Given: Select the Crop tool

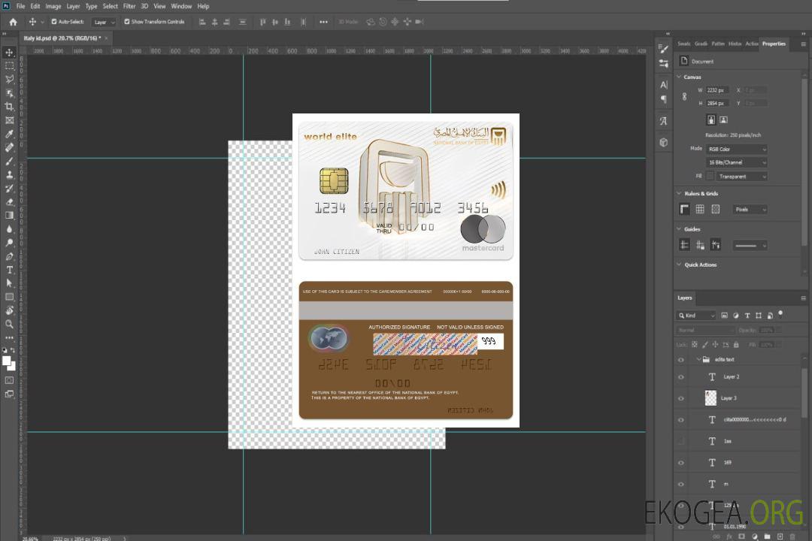Looking at the screenshot, I should (10, 107).
